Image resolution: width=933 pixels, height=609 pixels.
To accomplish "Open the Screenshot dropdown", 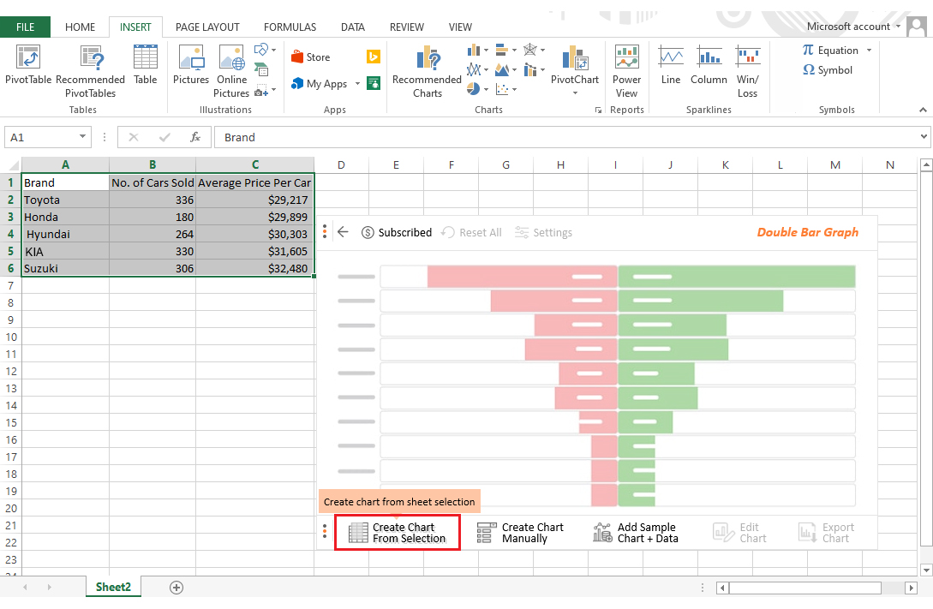I will pos(266,91).
